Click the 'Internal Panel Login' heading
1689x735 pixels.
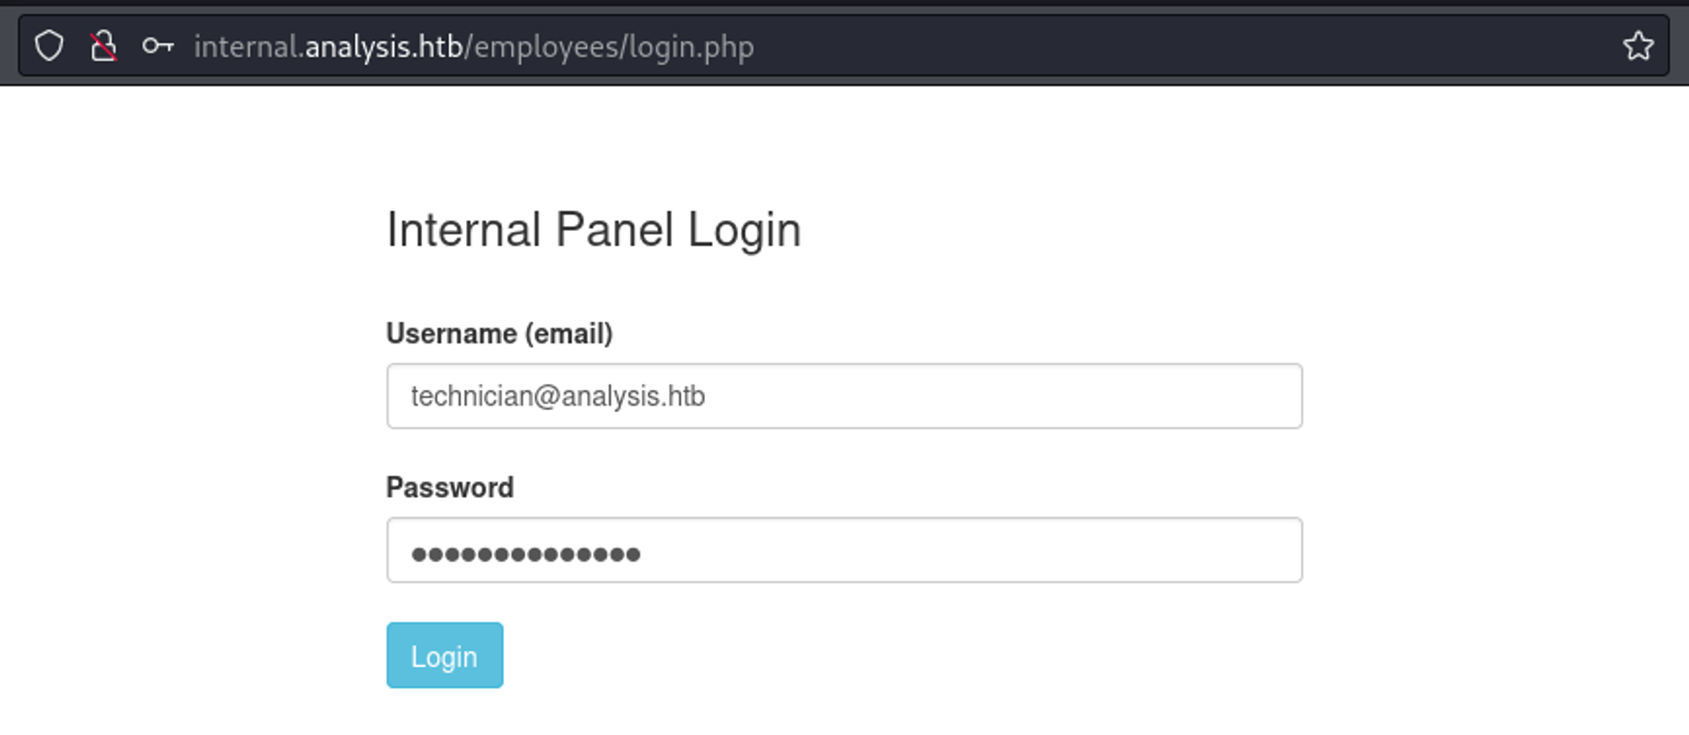[x=593, y=230]
